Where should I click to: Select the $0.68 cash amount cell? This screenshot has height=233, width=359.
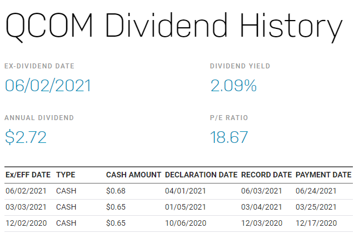pos(116,191)
